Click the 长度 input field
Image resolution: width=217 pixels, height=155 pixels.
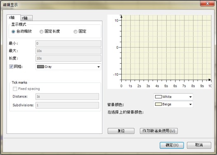tap(68, 58)
